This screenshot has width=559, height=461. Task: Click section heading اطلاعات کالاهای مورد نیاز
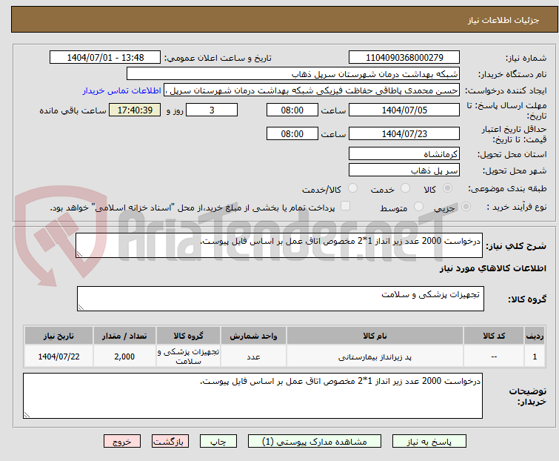492,268
